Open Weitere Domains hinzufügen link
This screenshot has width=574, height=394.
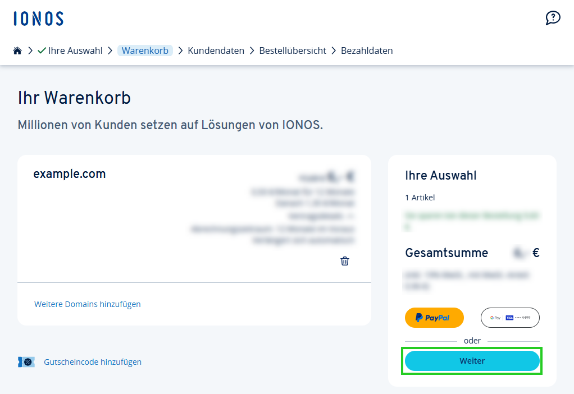point(88,304)
